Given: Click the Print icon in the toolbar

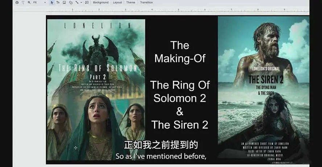Looking at the screenshot, I should 17,3.
